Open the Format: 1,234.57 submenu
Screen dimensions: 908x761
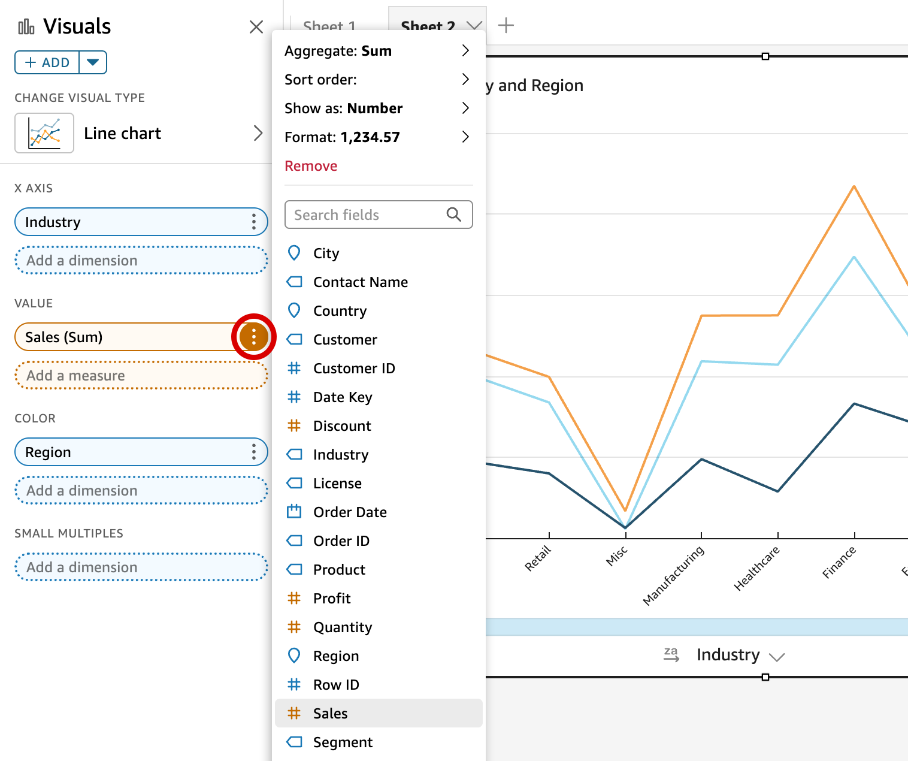[x=379, y=137]
